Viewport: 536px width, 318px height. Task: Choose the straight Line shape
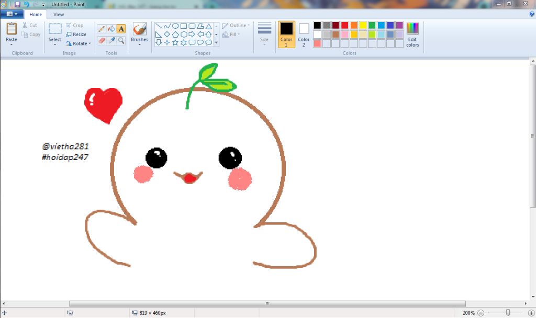159,26
